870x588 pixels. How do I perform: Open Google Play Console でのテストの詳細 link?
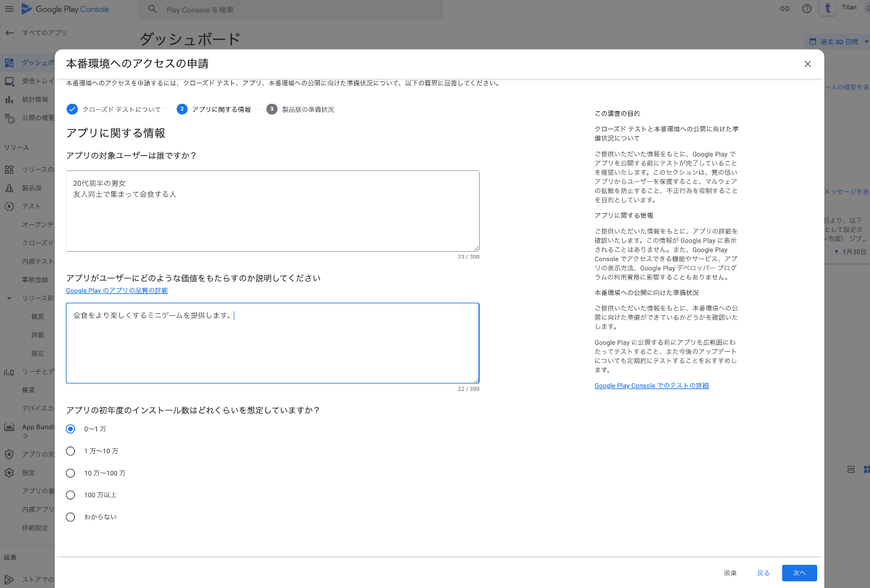point(651,385)
